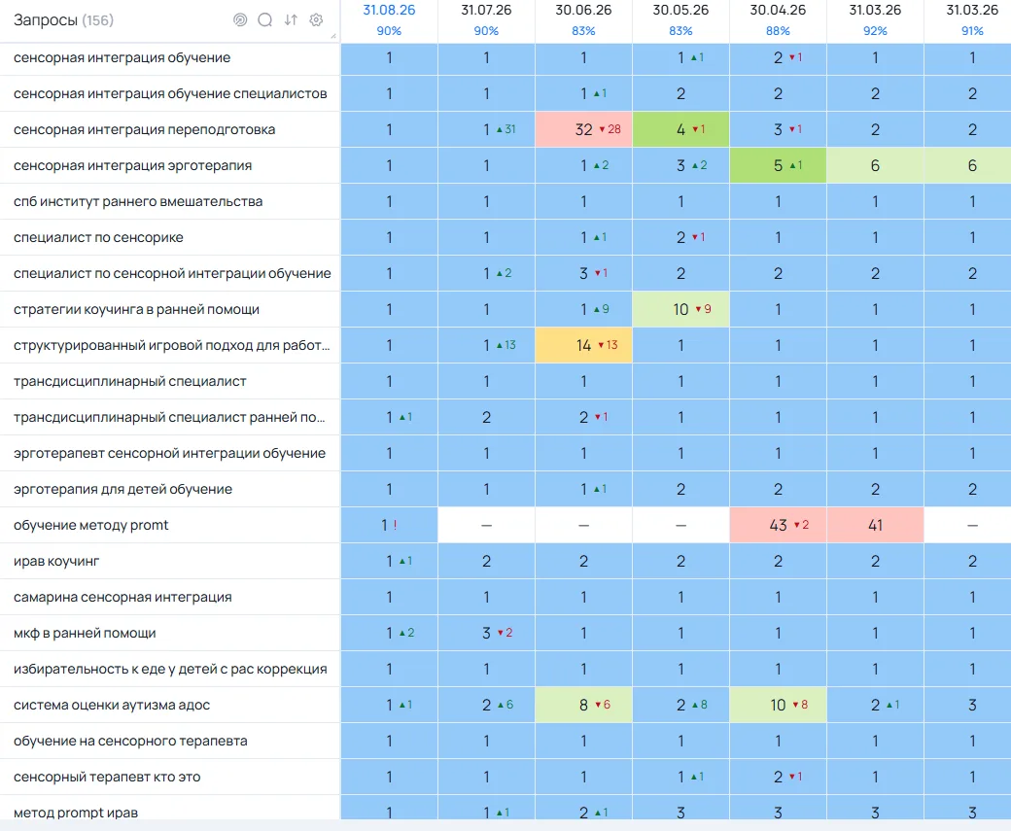Click the search magnifier icon in Запросы header

(x=265, y=20)
